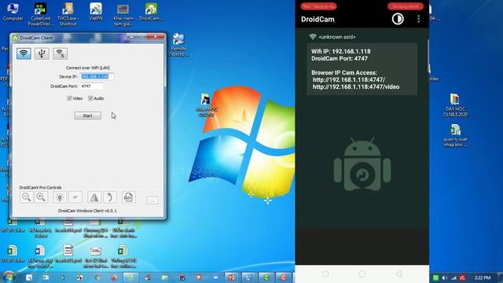The width and height of the screenshot is (503, 283).
Task: Open the Remote Desktop shortcut icon
Action: coord(178,45)
